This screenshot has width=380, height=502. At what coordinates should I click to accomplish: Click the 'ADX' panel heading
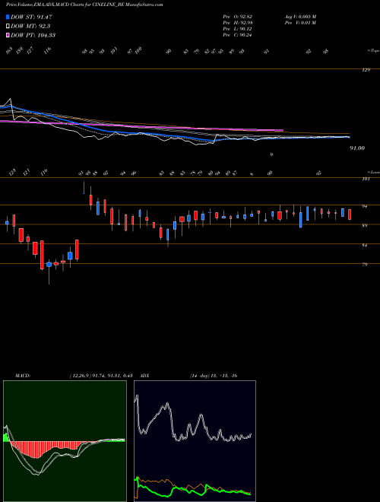[x=145, y=376]
